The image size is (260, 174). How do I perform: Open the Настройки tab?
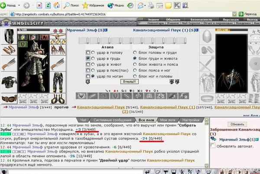click(191, 120)
